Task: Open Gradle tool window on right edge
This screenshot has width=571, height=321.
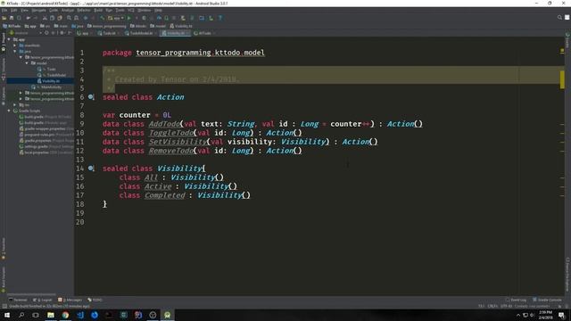Action: [x=567, y=40]
